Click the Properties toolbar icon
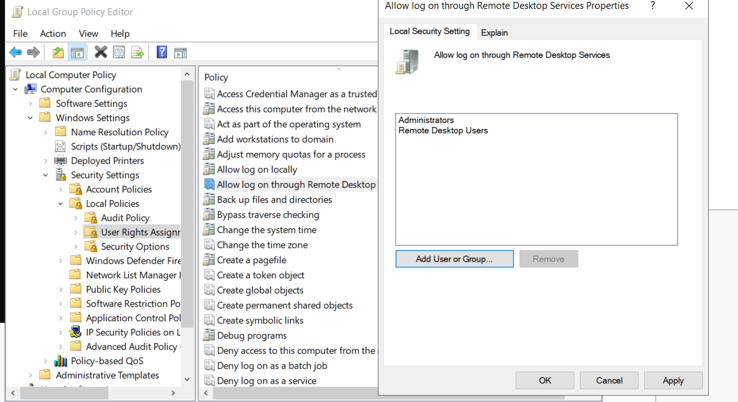 click(119, 52)
